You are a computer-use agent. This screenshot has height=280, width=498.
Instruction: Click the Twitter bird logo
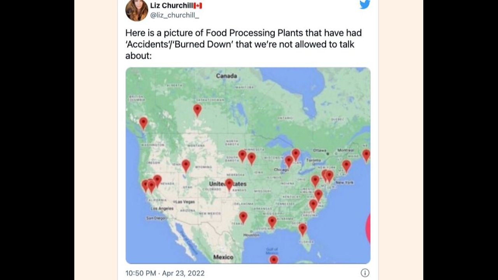pyautogui.click(x=365, y=4)
